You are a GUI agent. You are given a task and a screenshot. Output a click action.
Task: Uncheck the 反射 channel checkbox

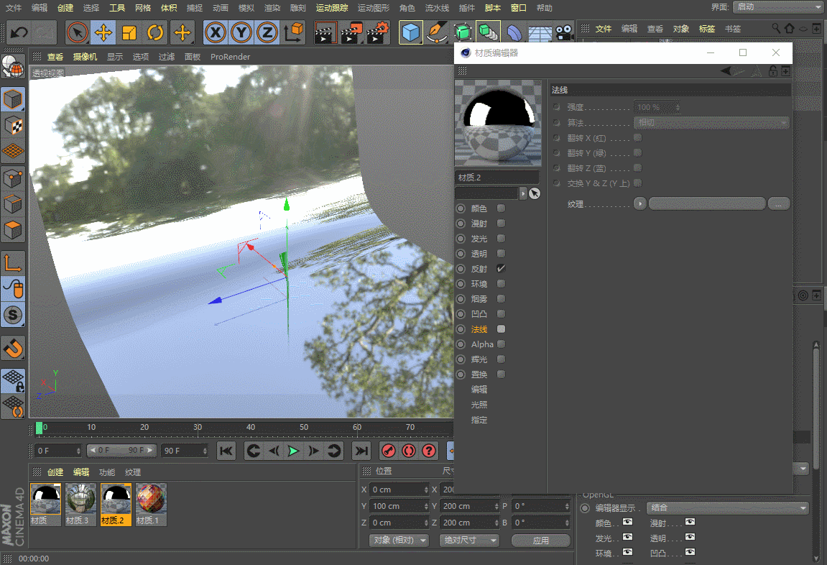coord(501,269)
